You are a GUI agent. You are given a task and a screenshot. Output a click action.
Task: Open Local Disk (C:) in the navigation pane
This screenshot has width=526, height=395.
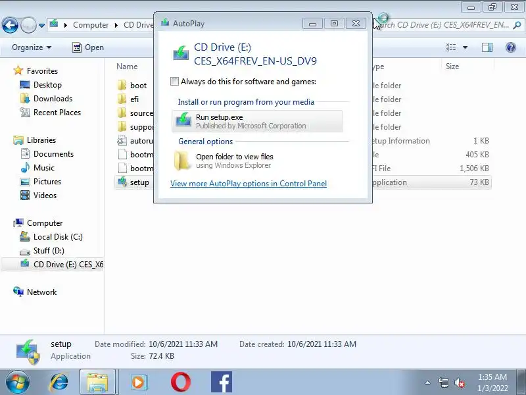[x=58, y=237]
